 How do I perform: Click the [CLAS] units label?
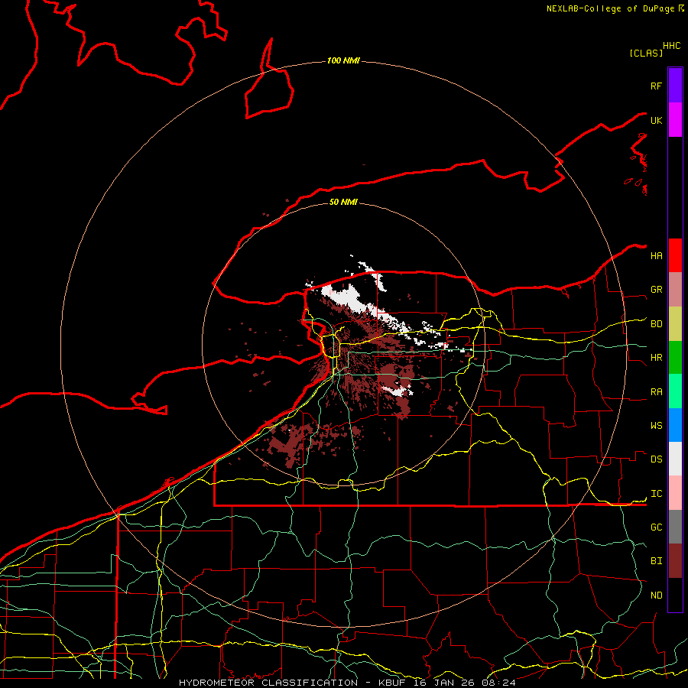point(646,53)
